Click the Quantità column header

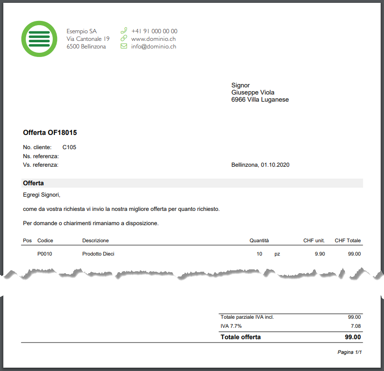click(x=259, y=240)
